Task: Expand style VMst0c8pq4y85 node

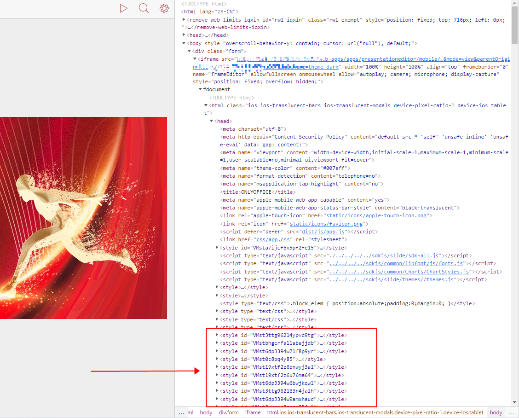Action: 217,359
